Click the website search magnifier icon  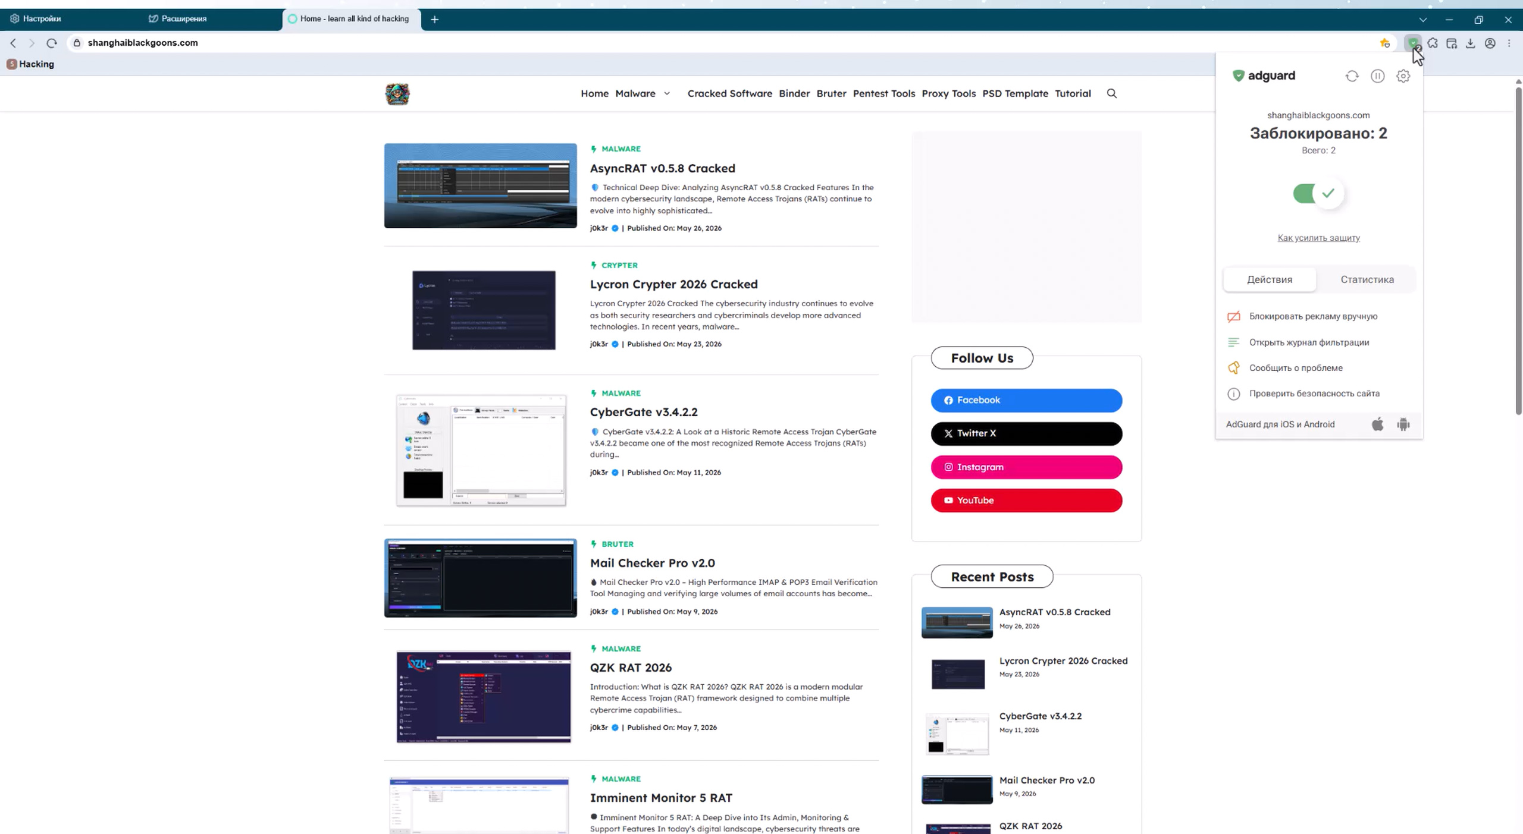tap(1112, 93)
